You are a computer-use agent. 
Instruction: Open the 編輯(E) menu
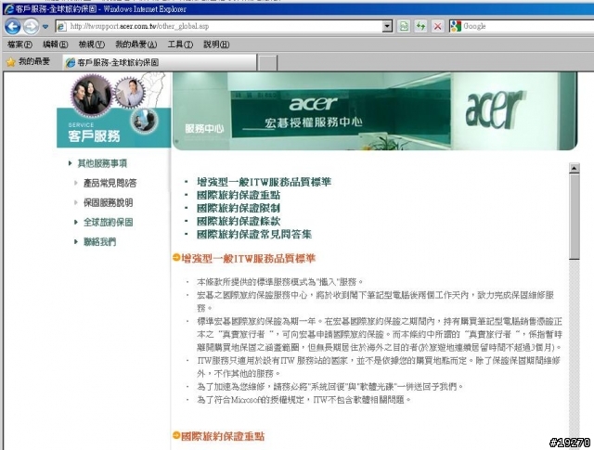point(56,45)
